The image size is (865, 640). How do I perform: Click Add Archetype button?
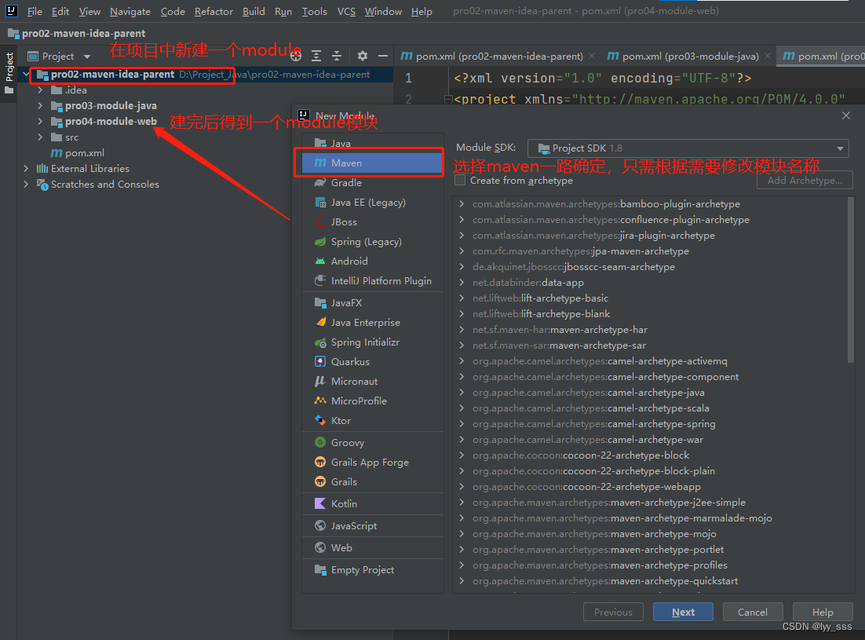[805, 181]
